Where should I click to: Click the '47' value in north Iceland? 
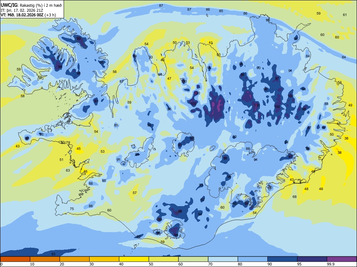point(169,79)
